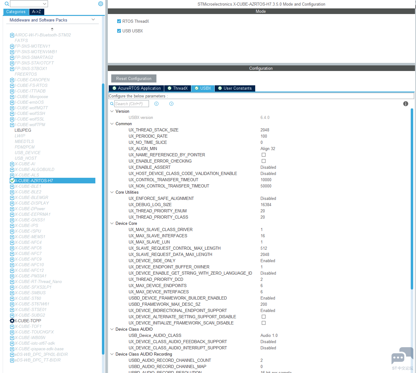Click download icon beside AIROC-Wi-Fi-Bluetooth-STM32
Screen dimensions: 416x373
pyautogui.click(x=12, y=35)
